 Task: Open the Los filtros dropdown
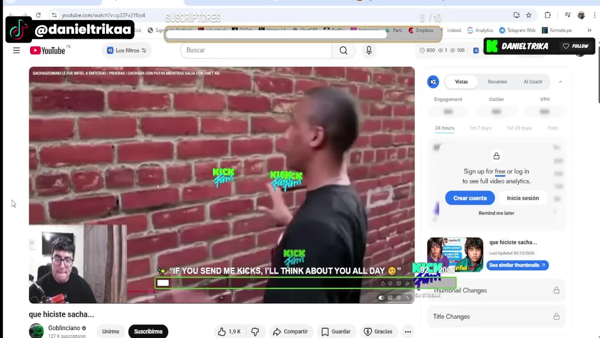[127, 50]
